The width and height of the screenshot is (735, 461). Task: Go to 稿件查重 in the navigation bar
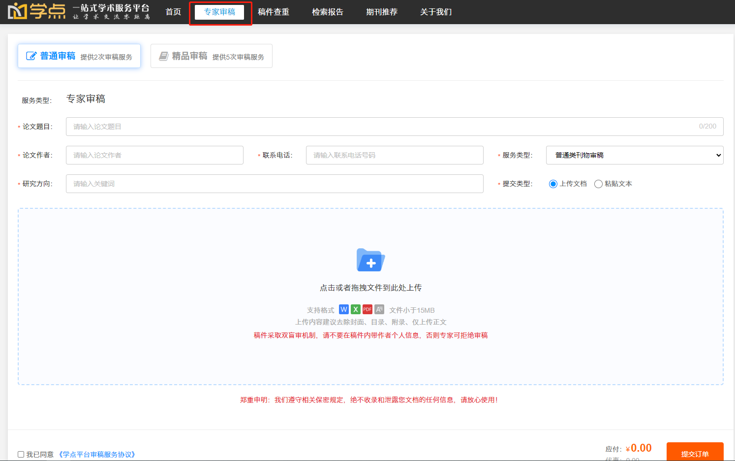click(x=274, y=12)
